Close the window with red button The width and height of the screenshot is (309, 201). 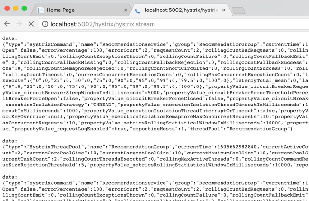(7, 9)
